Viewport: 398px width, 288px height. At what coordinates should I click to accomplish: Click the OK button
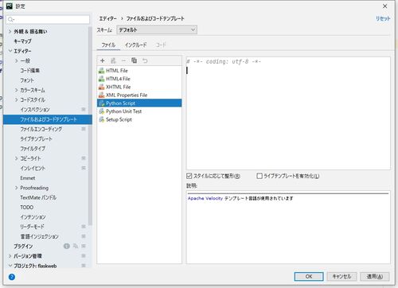[x=309, y=276]
